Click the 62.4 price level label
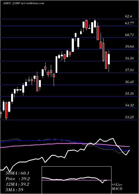This screenshot has width=139, height=194. pyautogui.click(x=128, y=16)
